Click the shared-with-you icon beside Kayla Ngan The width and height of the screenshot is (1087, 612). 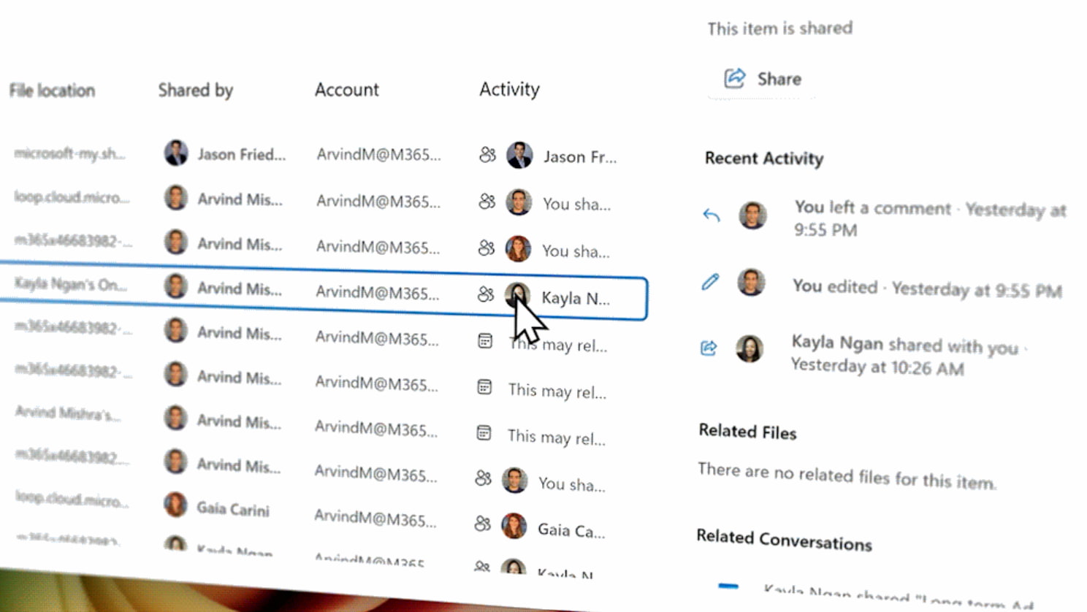(x=709, y=348)
